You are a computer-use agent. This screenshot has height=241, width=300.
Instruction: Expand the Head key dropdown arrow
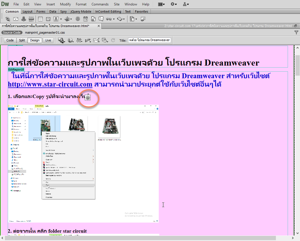click(x=114, y=19)
